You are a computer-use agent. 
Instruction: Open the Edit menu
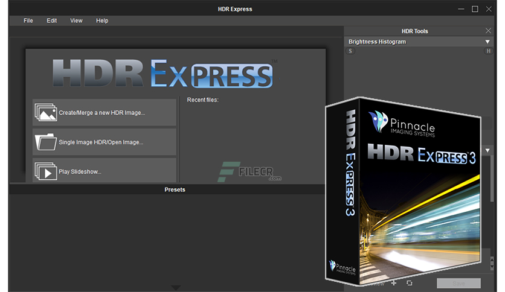51,21
